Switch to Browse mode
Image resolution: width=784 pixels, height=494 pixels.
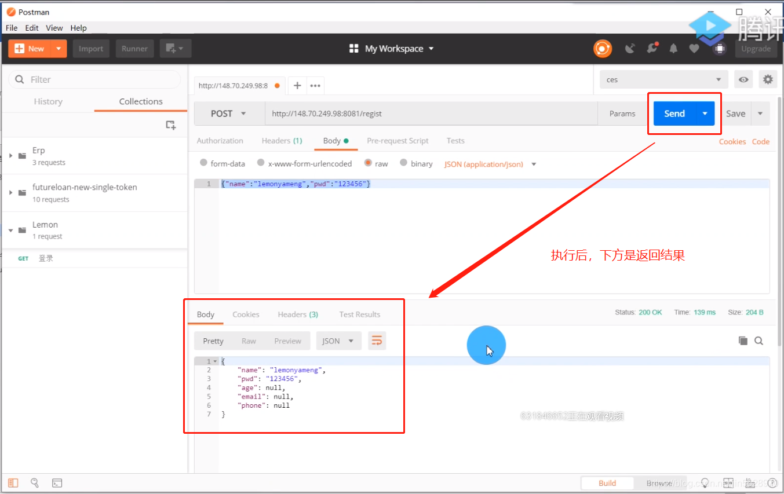click(x=659, y=483)
